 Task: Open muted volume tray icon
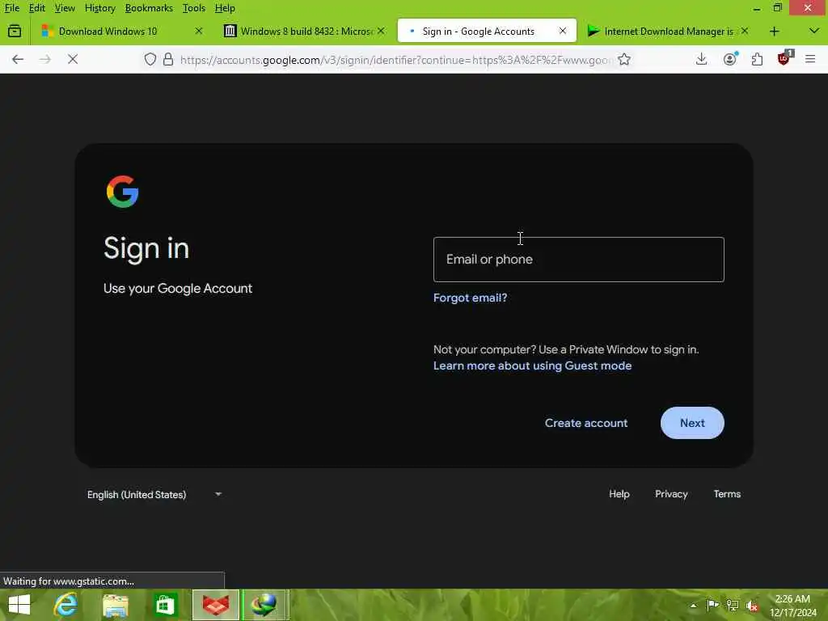click(753, 606)
